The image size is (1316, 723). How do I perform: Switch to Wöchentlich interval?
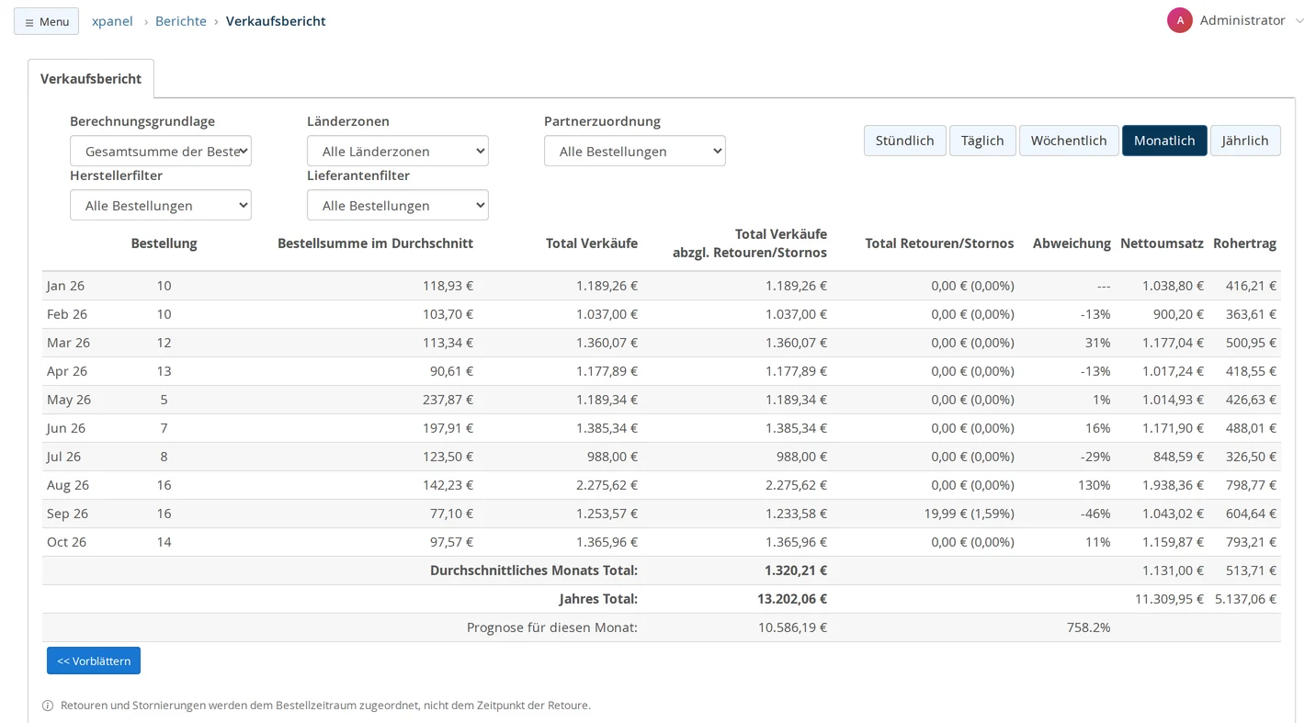point(1069,141)
